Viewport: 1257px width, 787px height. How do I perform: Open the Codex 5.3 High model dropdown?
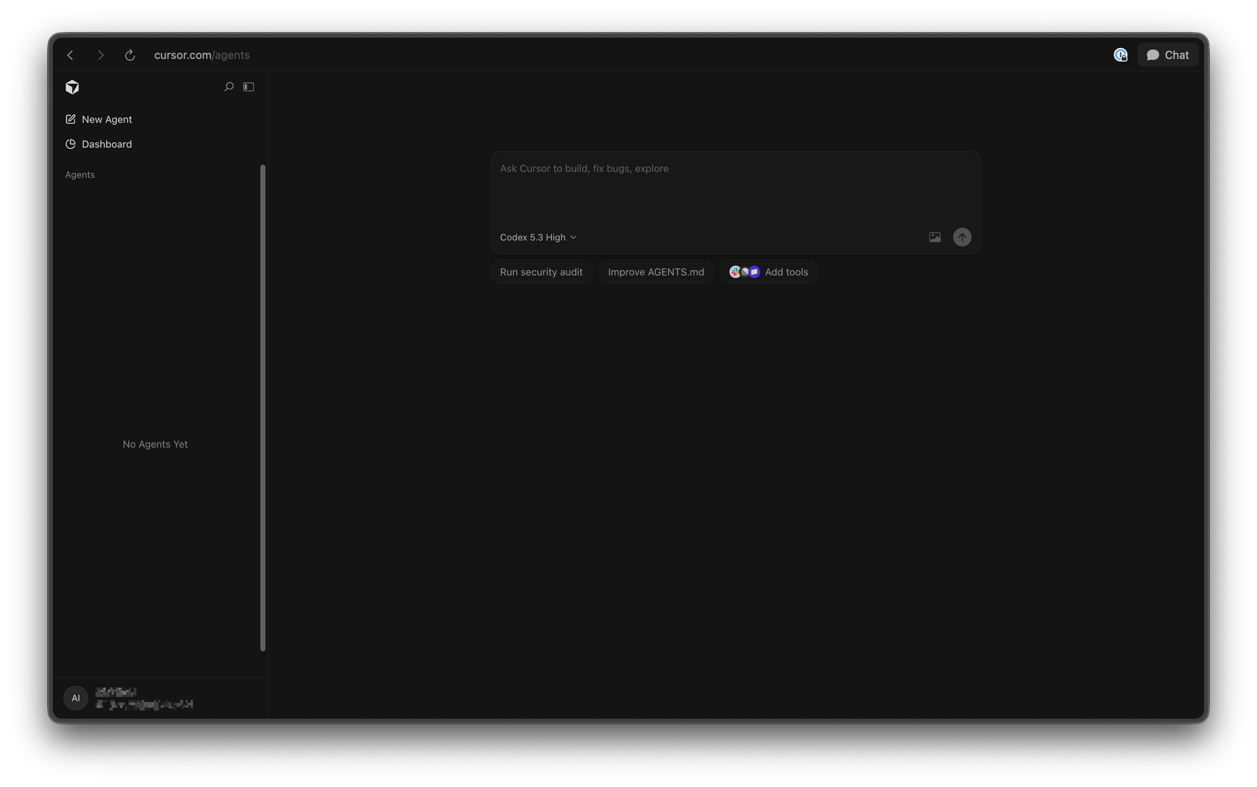point(538,237)
